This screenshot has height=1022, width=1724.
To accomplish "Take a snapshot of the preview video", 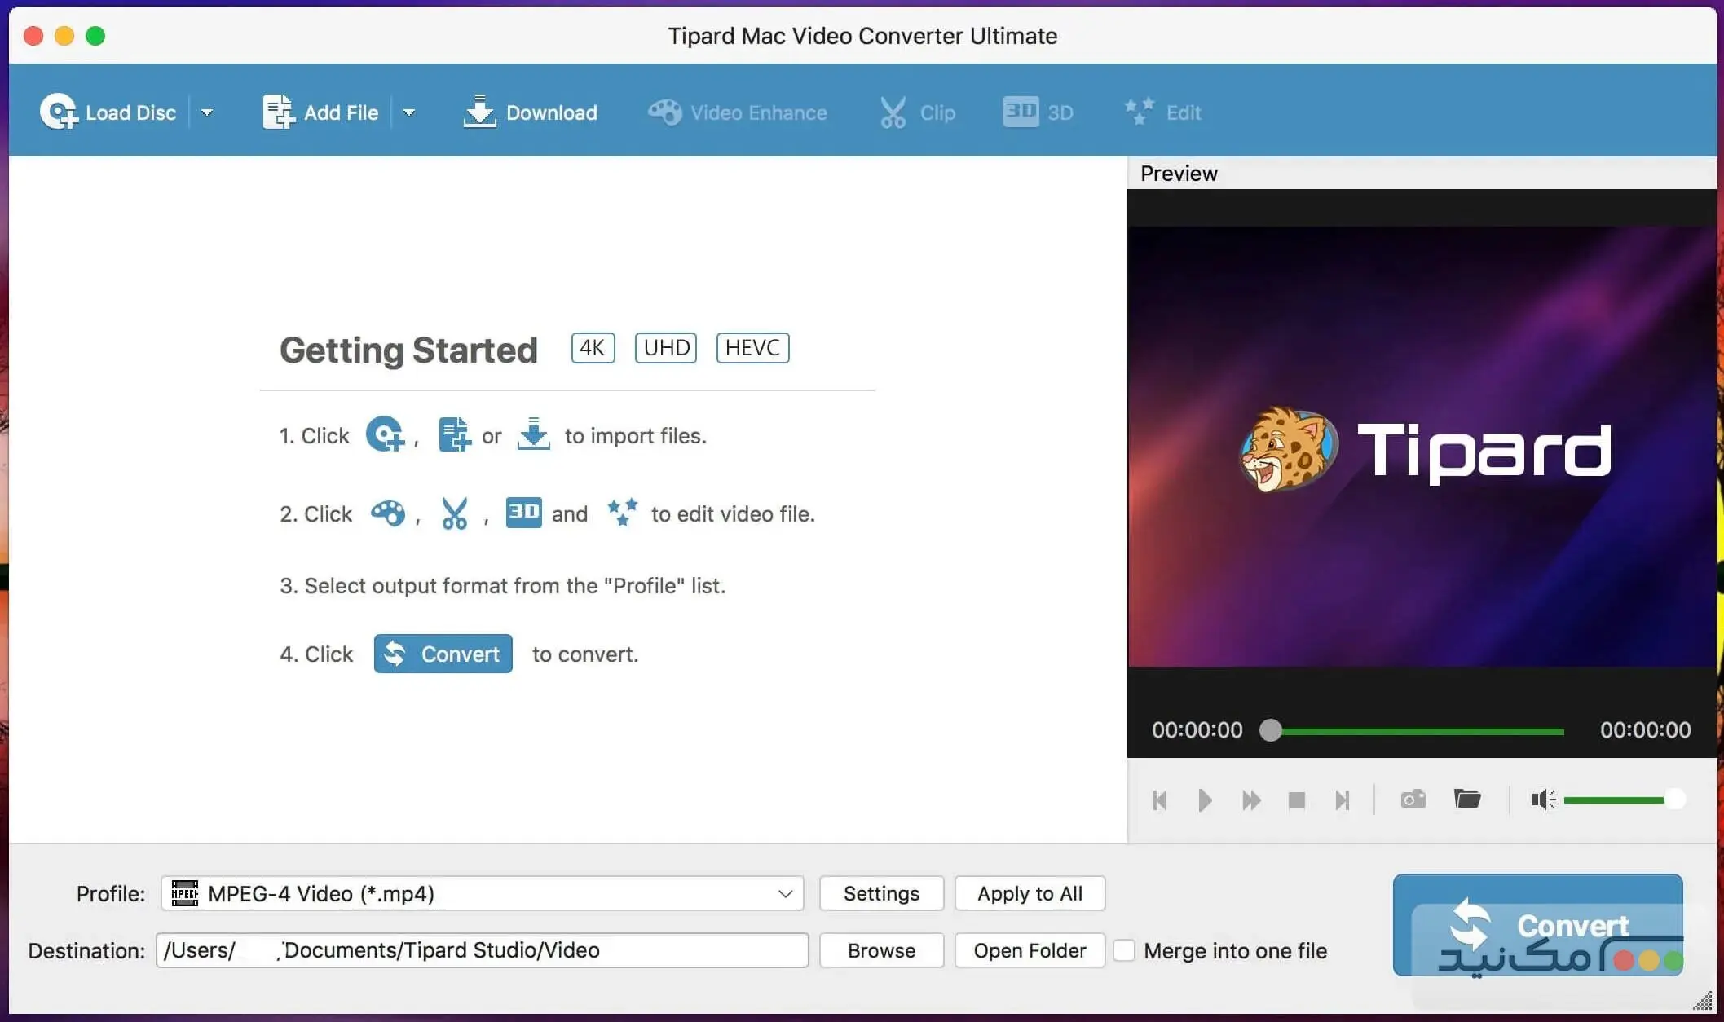I will coord(1413,800).
